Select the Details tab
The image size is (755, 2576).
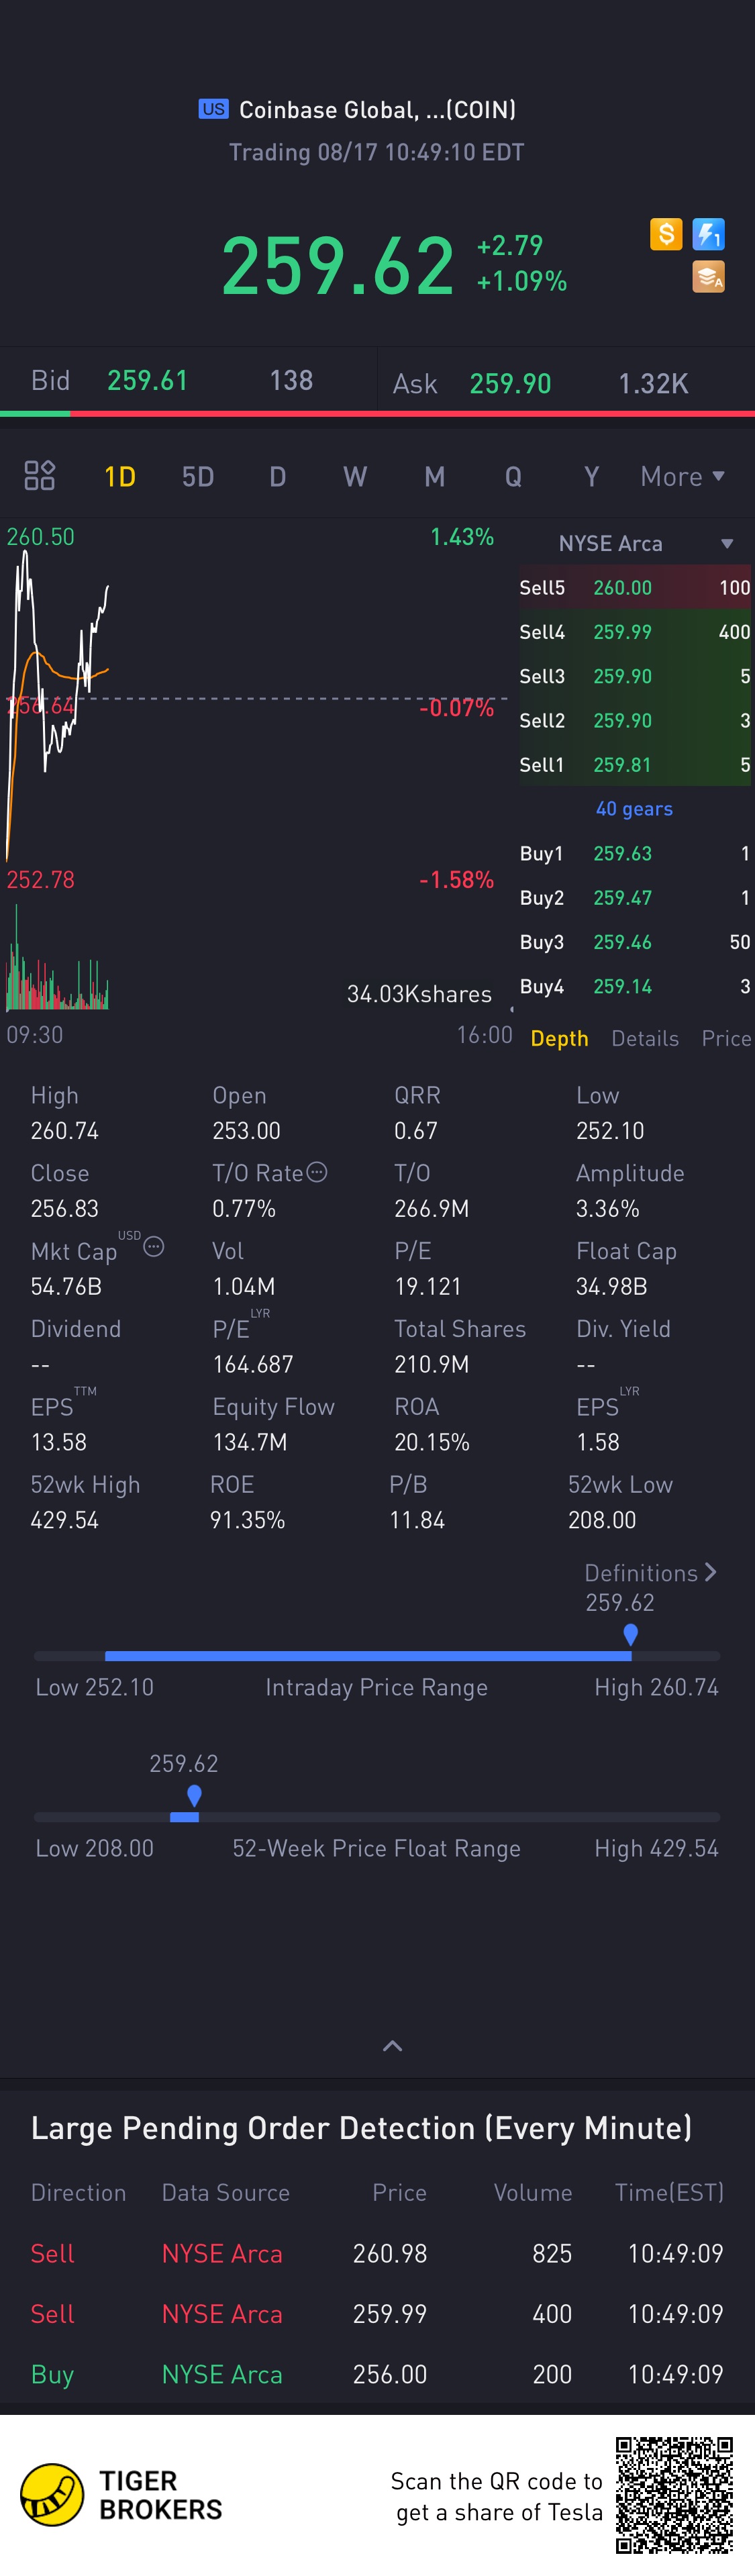[x=645, y=1038]
